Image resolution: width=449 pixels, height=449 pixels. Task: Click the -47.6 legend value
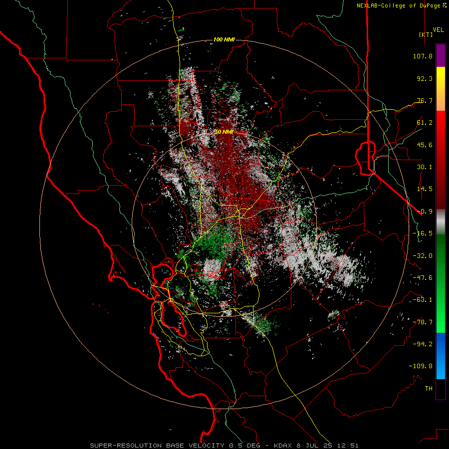coord(423,278)
